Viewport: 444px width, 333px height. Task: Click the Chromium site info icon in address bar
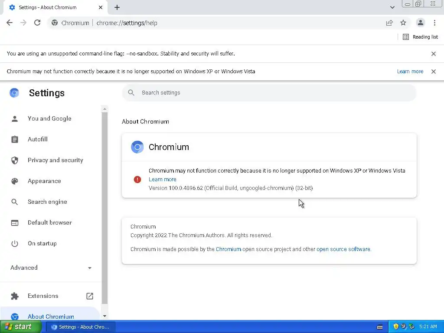55,23
